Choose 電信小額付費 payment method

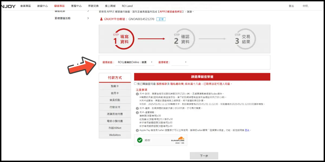coord(115,121)
